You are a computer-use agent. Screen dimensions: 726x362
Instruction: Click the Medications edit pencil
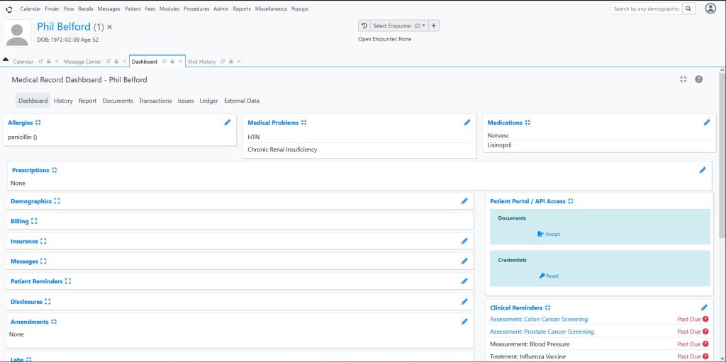(707, 123)
